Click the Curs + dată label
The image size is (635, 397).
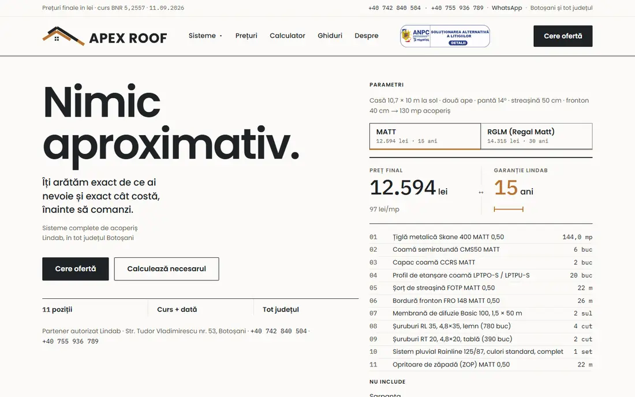(177, 310)
